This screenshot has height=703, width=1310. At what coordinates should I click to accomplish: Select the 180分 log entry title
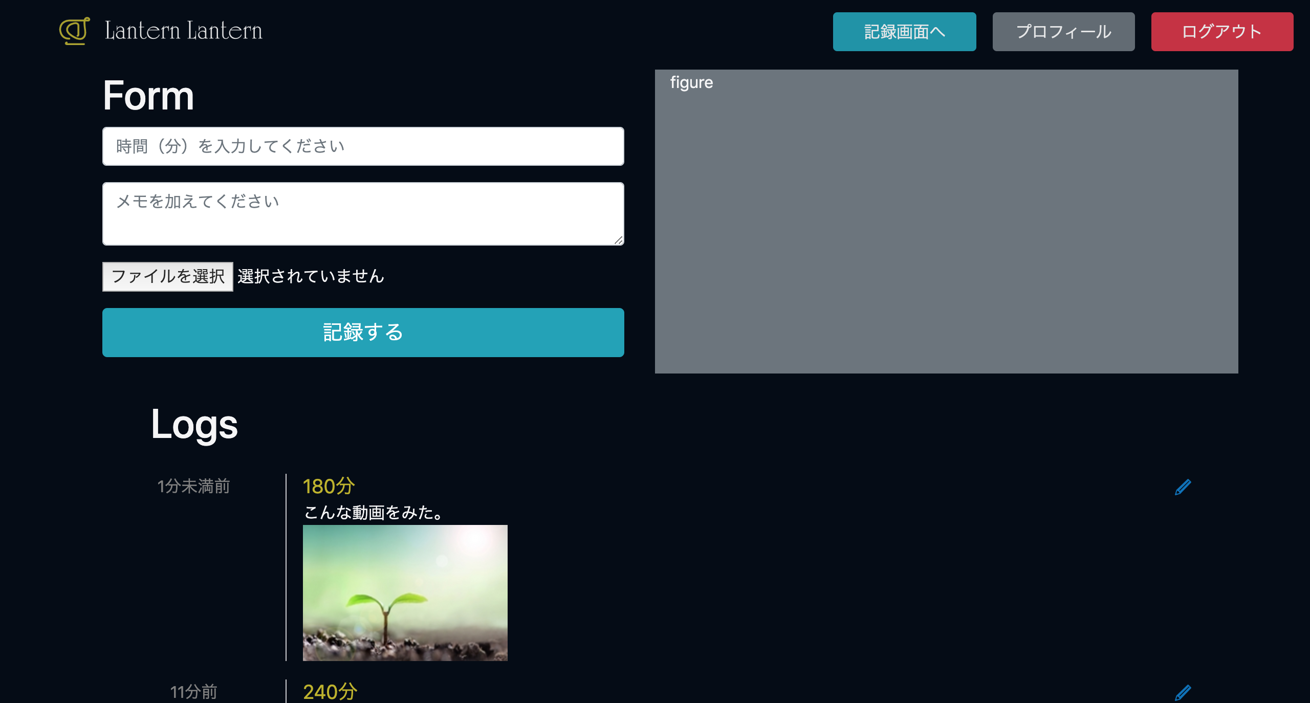(x=329, y=486)
